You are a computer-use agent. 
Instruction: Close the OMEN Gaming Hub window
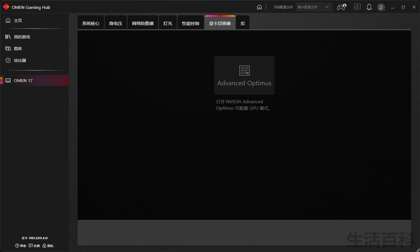414,7
